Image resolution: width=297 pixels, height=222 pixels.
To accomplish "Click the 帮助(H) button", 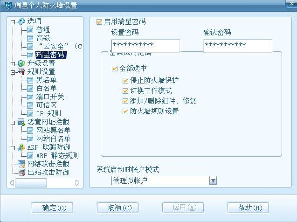I will pyautogui.click(x=248, y=208).
